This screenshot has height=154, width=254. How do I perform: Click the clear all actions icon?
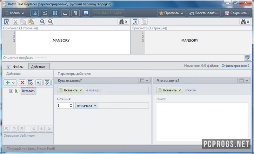pos(30,83)
